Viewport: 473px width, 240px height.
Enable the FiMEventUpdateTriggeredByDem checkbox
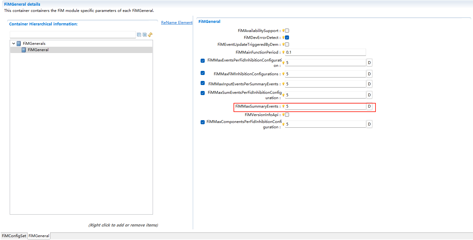pyautogui.click(x=287, y=44)
